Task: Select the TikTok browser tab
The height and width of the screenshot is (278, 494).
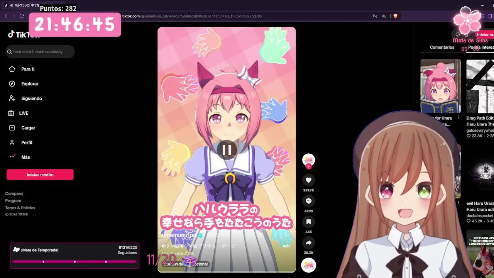Action: pyautogui.click(x=33, y=5)
